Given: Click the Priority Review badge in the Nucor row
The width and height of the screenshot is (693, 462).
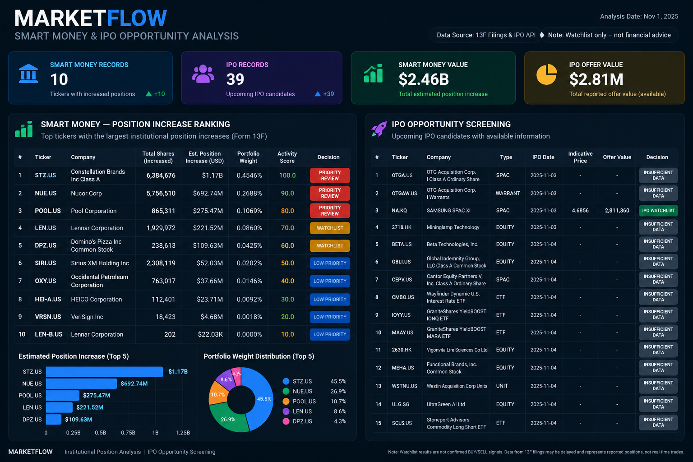Looking at the screenshot, I should click(x=330, y=193).
